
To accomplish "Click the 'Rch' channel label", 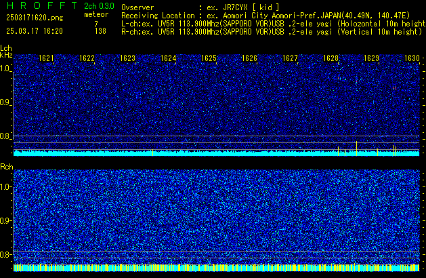I will [7, 167].
